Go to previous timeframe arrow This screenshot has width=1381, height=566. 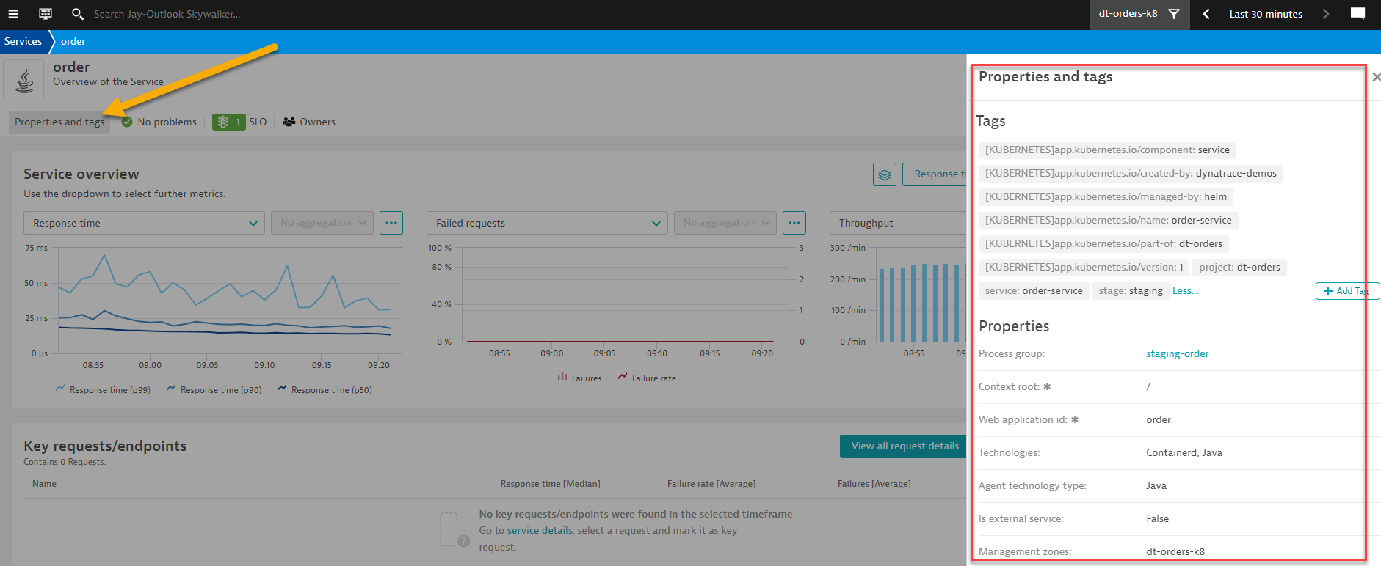tap(1206, 14)
